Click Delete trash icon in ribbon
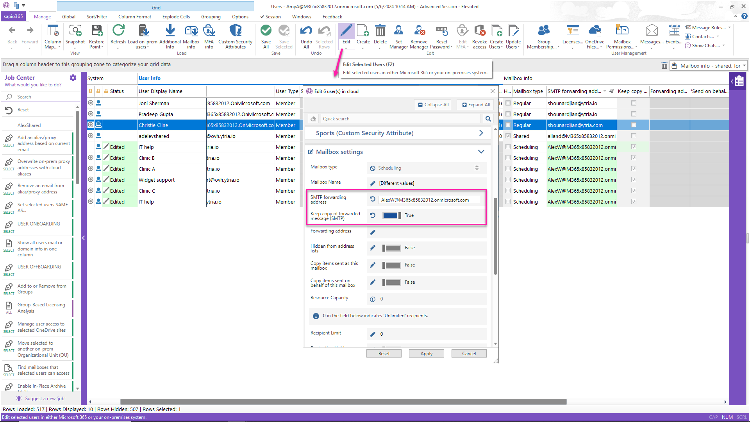750x422 pixels. 380,31
